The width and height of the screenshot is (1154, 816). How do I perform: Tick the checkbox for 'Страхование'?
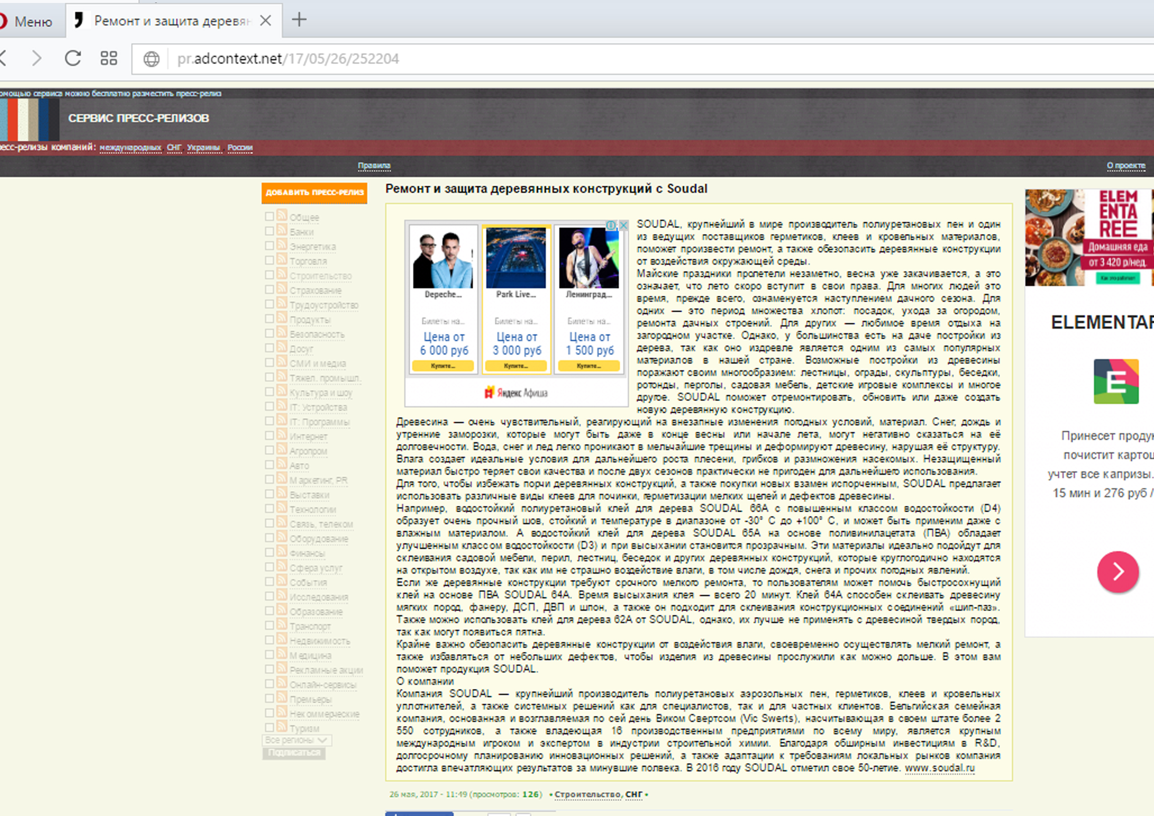coord(269,289)
